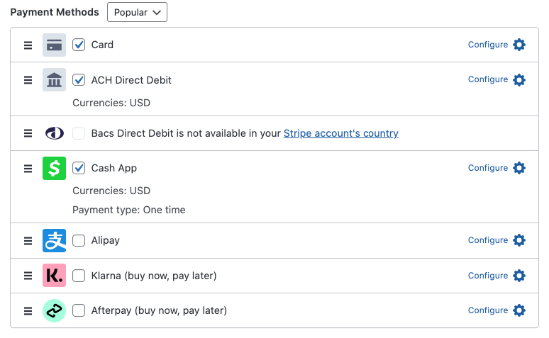Click the pink Klarna logo icon
Screen dimensions: 549x338
(x=54, y=276)
